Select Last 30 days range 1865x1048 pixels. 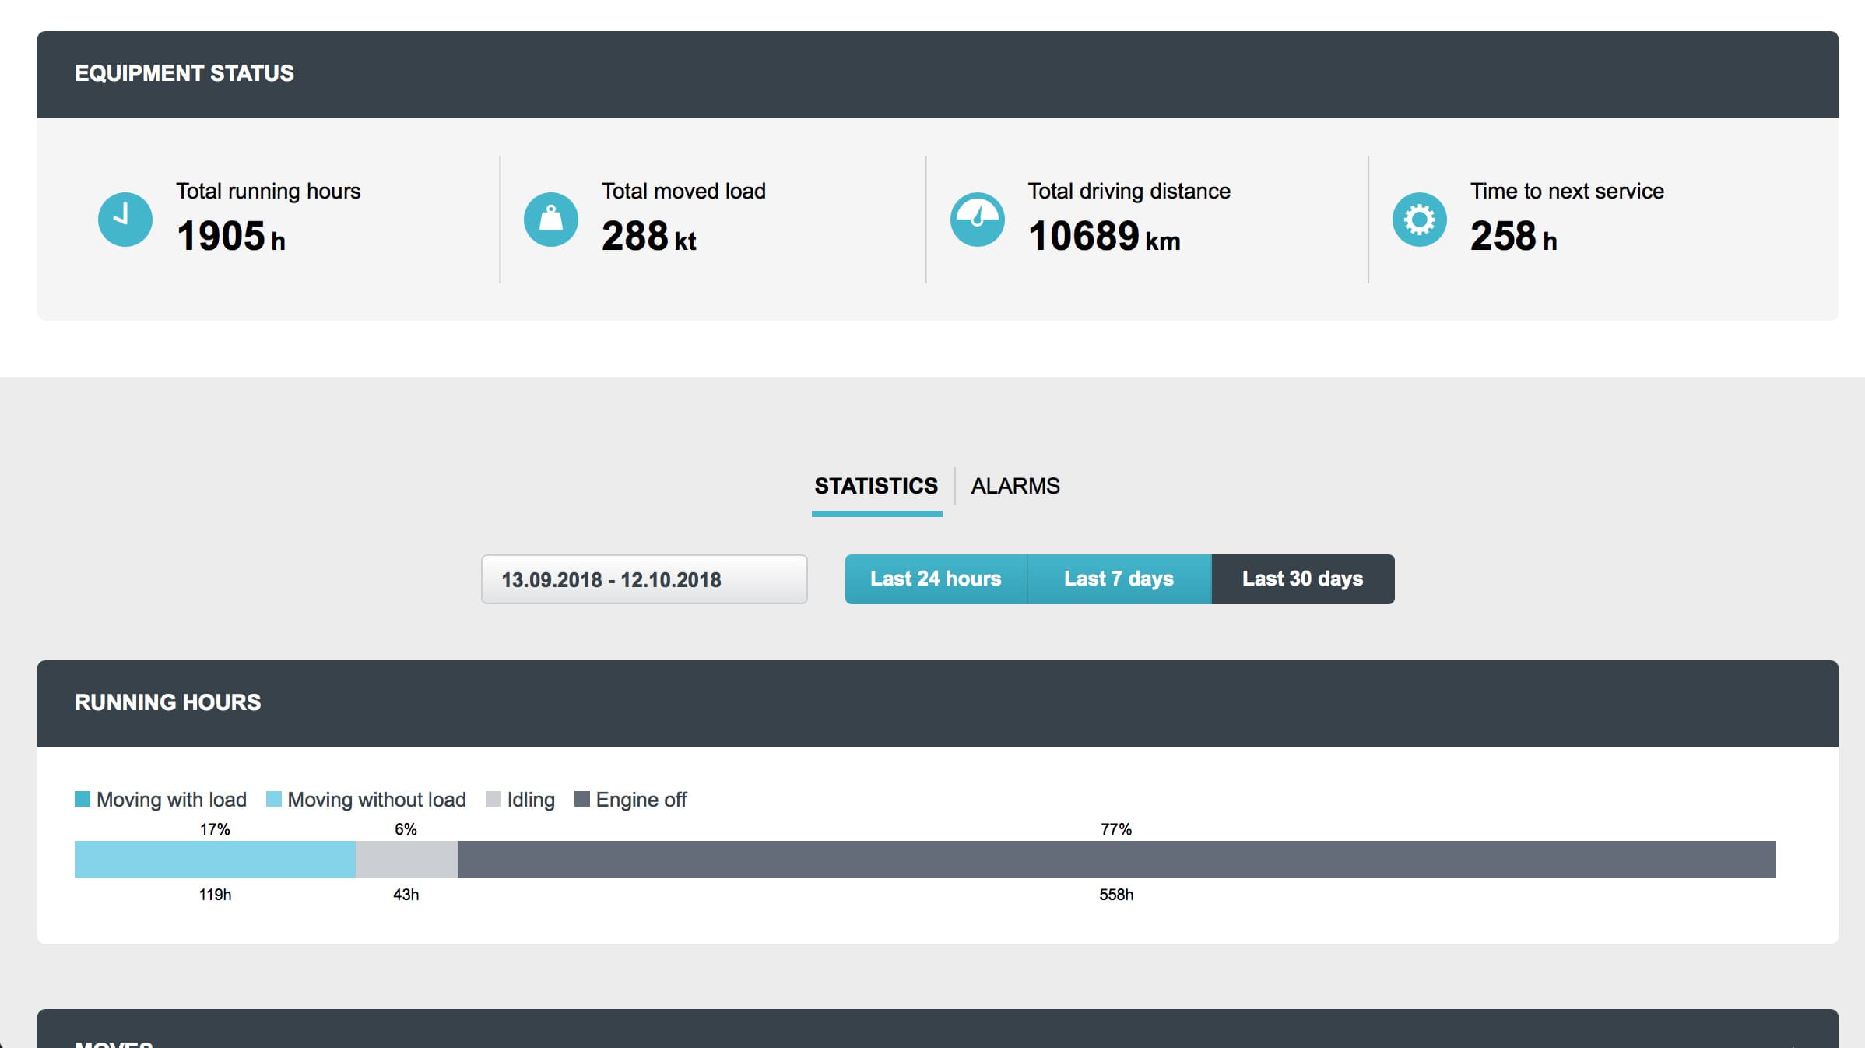click(1302, 579)
